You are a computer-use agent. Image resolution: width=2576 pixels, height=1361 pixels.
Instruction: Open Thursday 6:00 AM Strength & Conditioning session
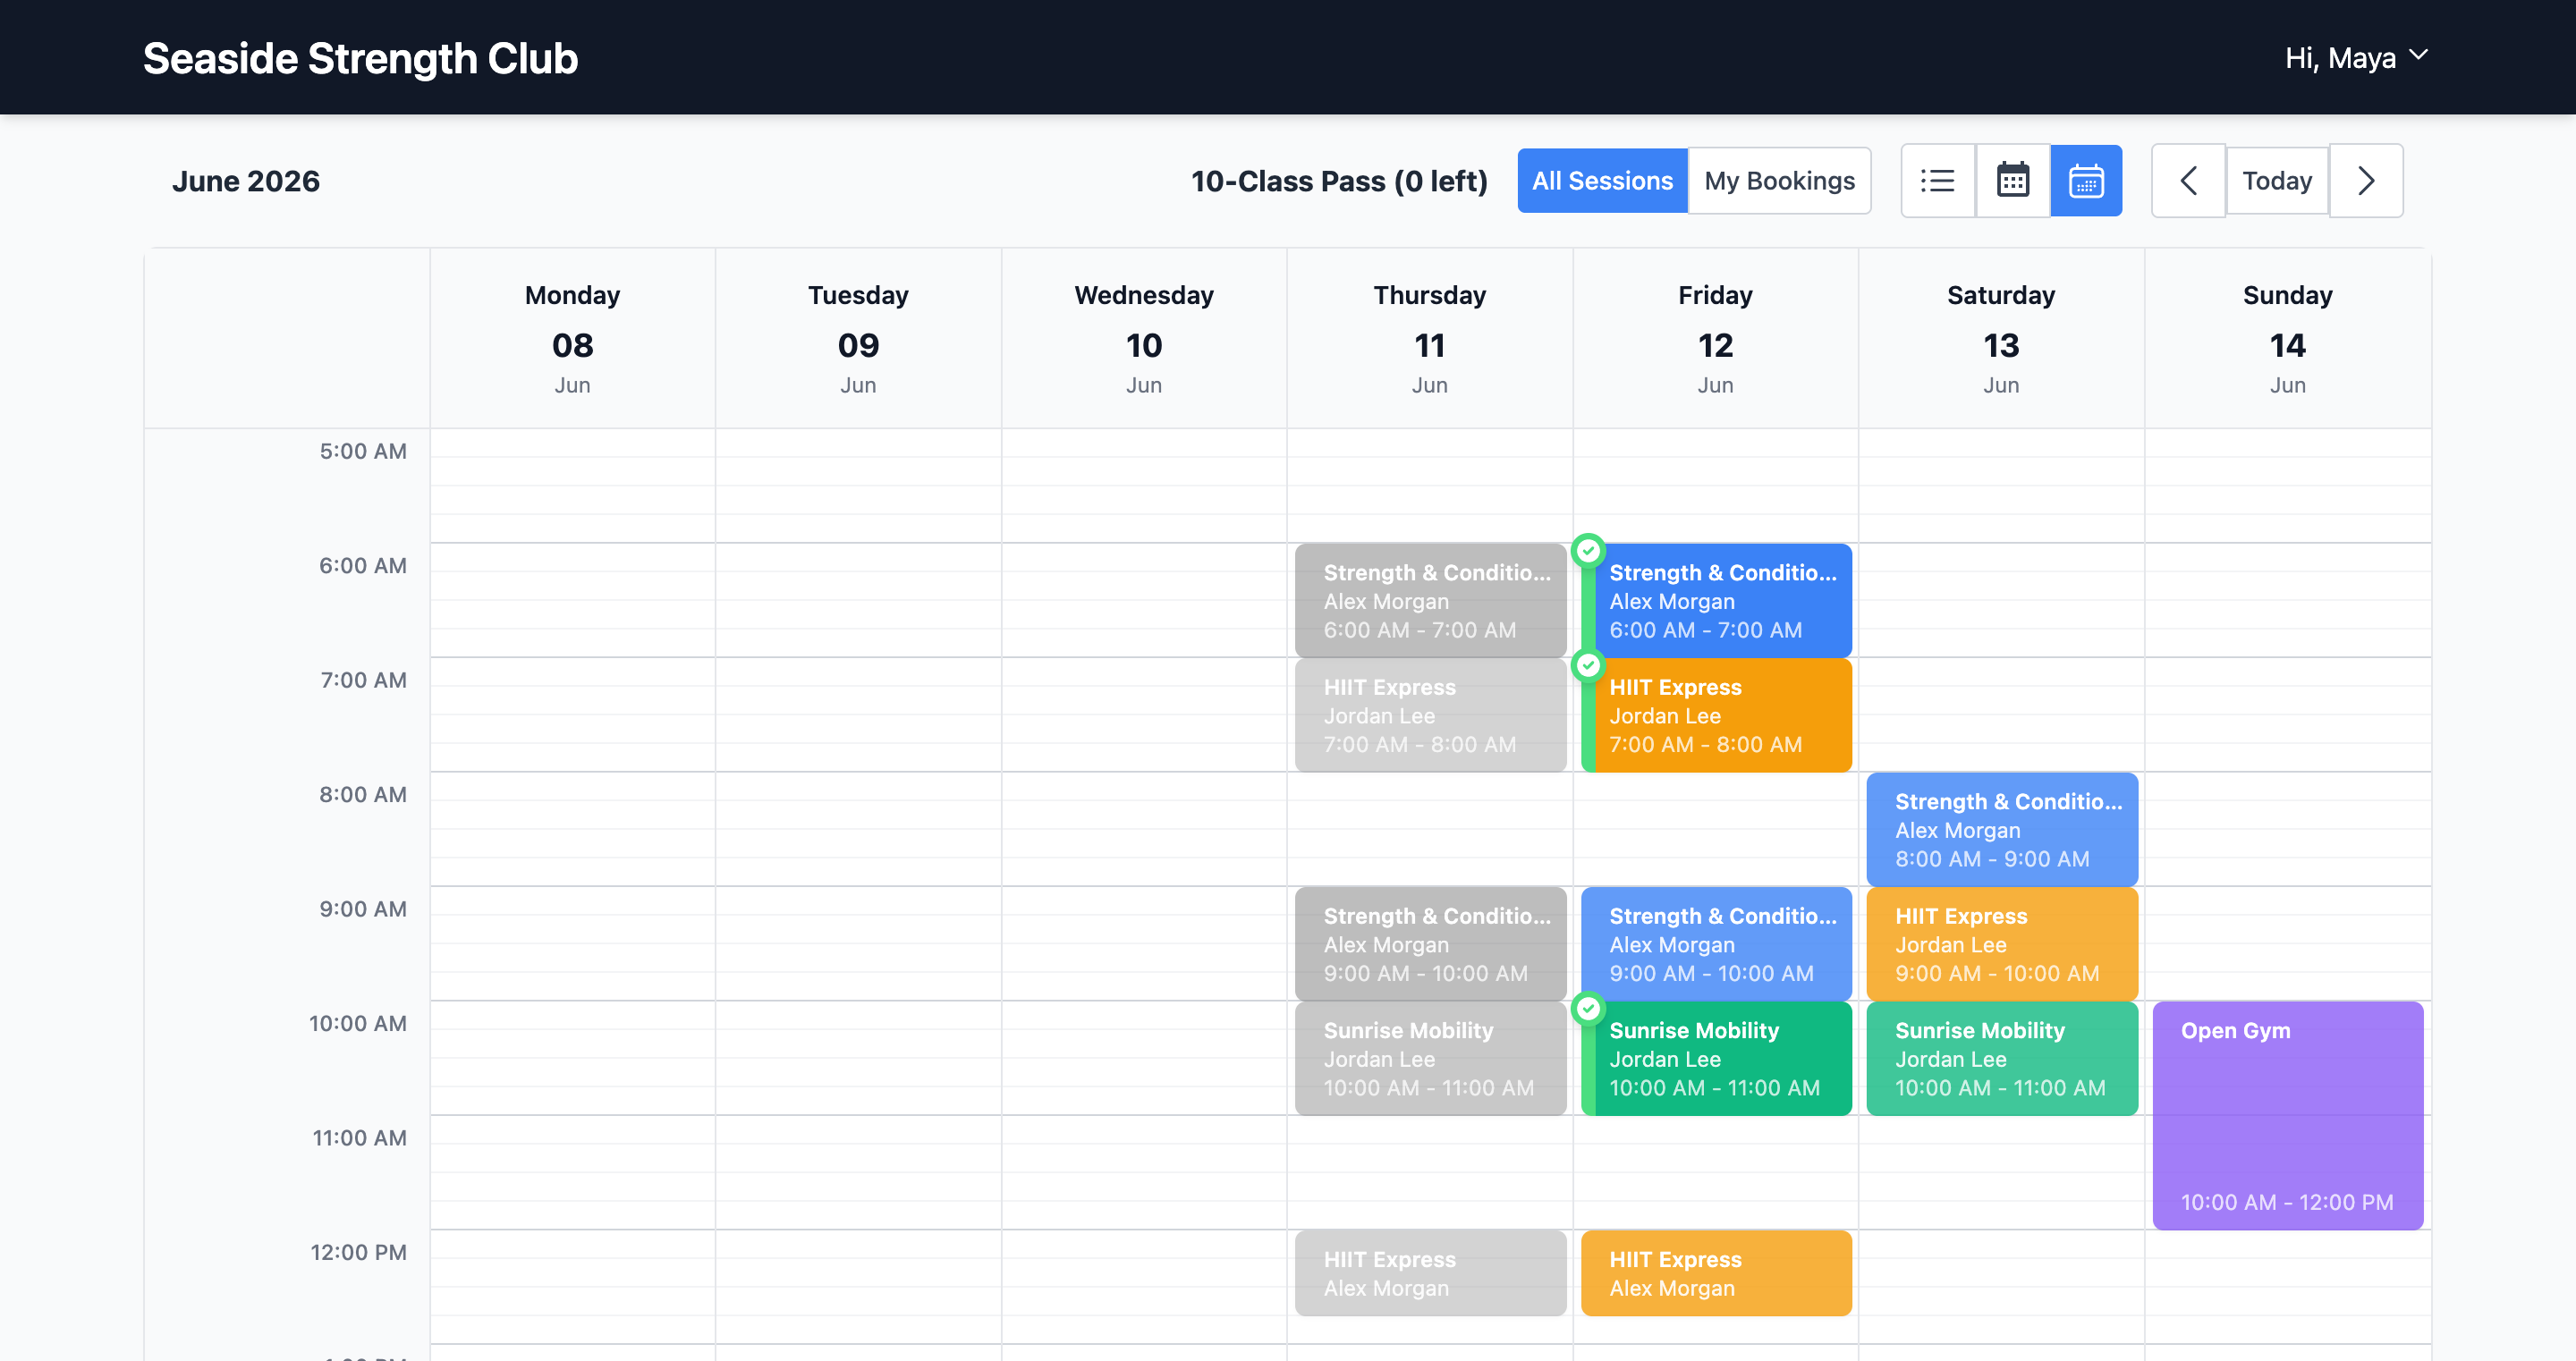pyautogui.click(x=1430, y=601)
